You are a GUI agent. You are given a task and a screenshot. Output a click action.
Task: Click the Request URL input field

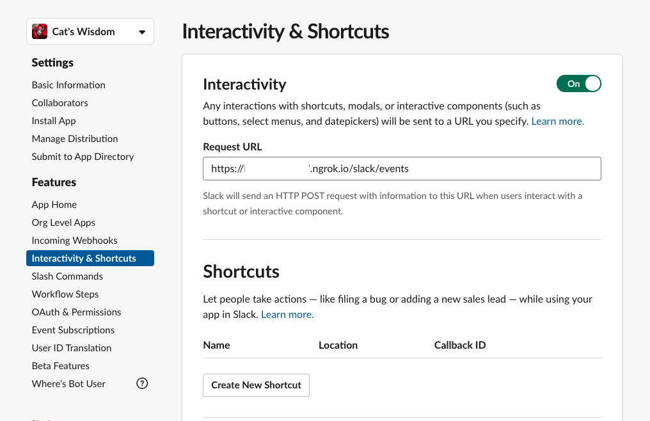(x=402, y=168)
